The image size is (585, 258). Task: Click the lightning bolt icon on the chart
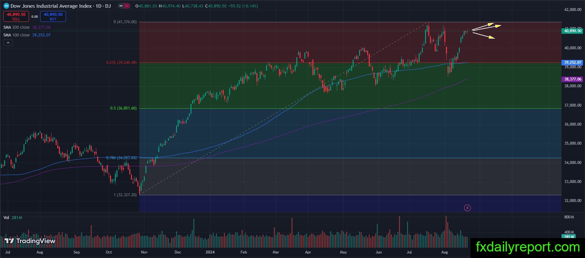[467, 208]
